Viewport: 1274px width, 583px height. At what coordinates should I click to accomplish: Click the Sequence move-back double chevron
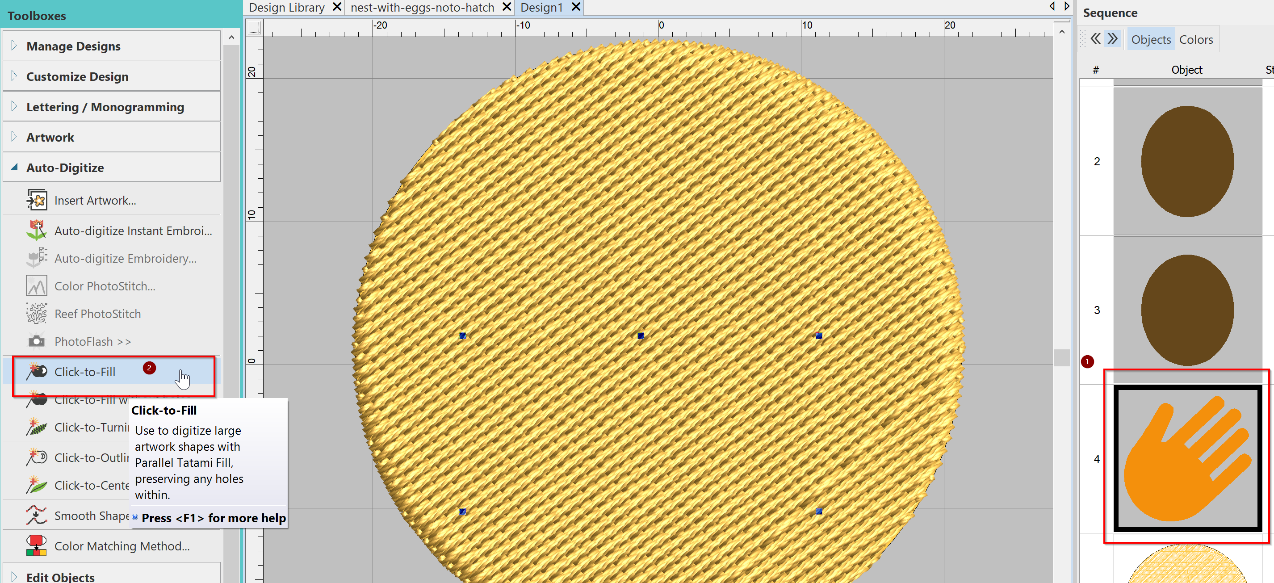(x=1095, y=38)
